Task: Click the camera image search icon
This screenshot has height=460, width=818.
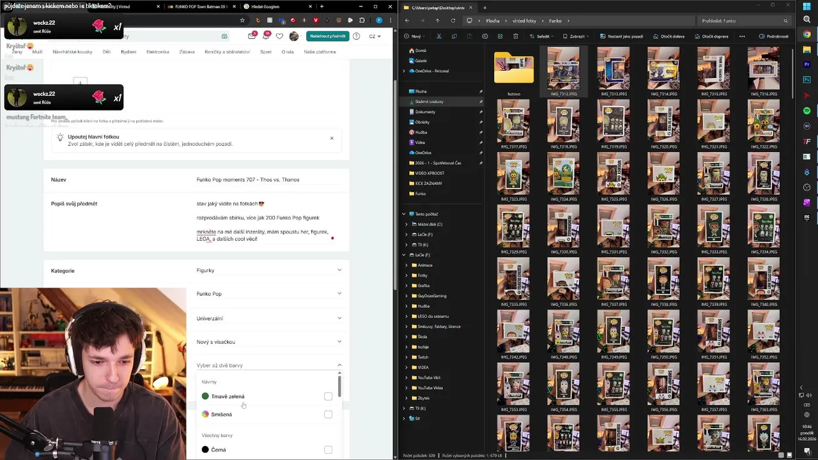Action: [224, 36]
